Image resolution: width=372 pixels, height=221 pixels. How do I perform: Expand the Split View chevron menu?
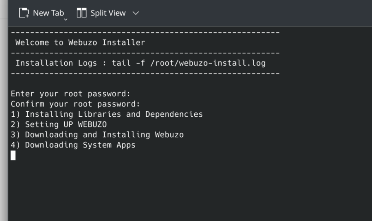pos(136,13)
